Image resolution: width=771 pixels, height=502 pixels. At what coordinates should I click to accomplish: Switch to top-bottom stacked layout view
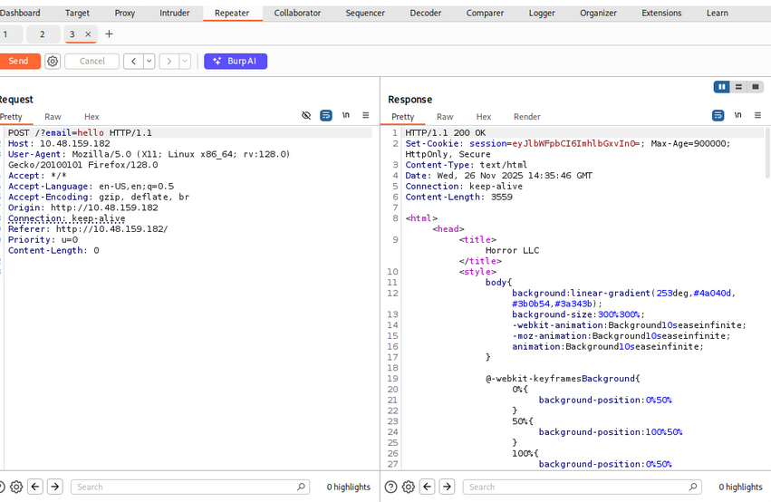click(x=738, y=87)
